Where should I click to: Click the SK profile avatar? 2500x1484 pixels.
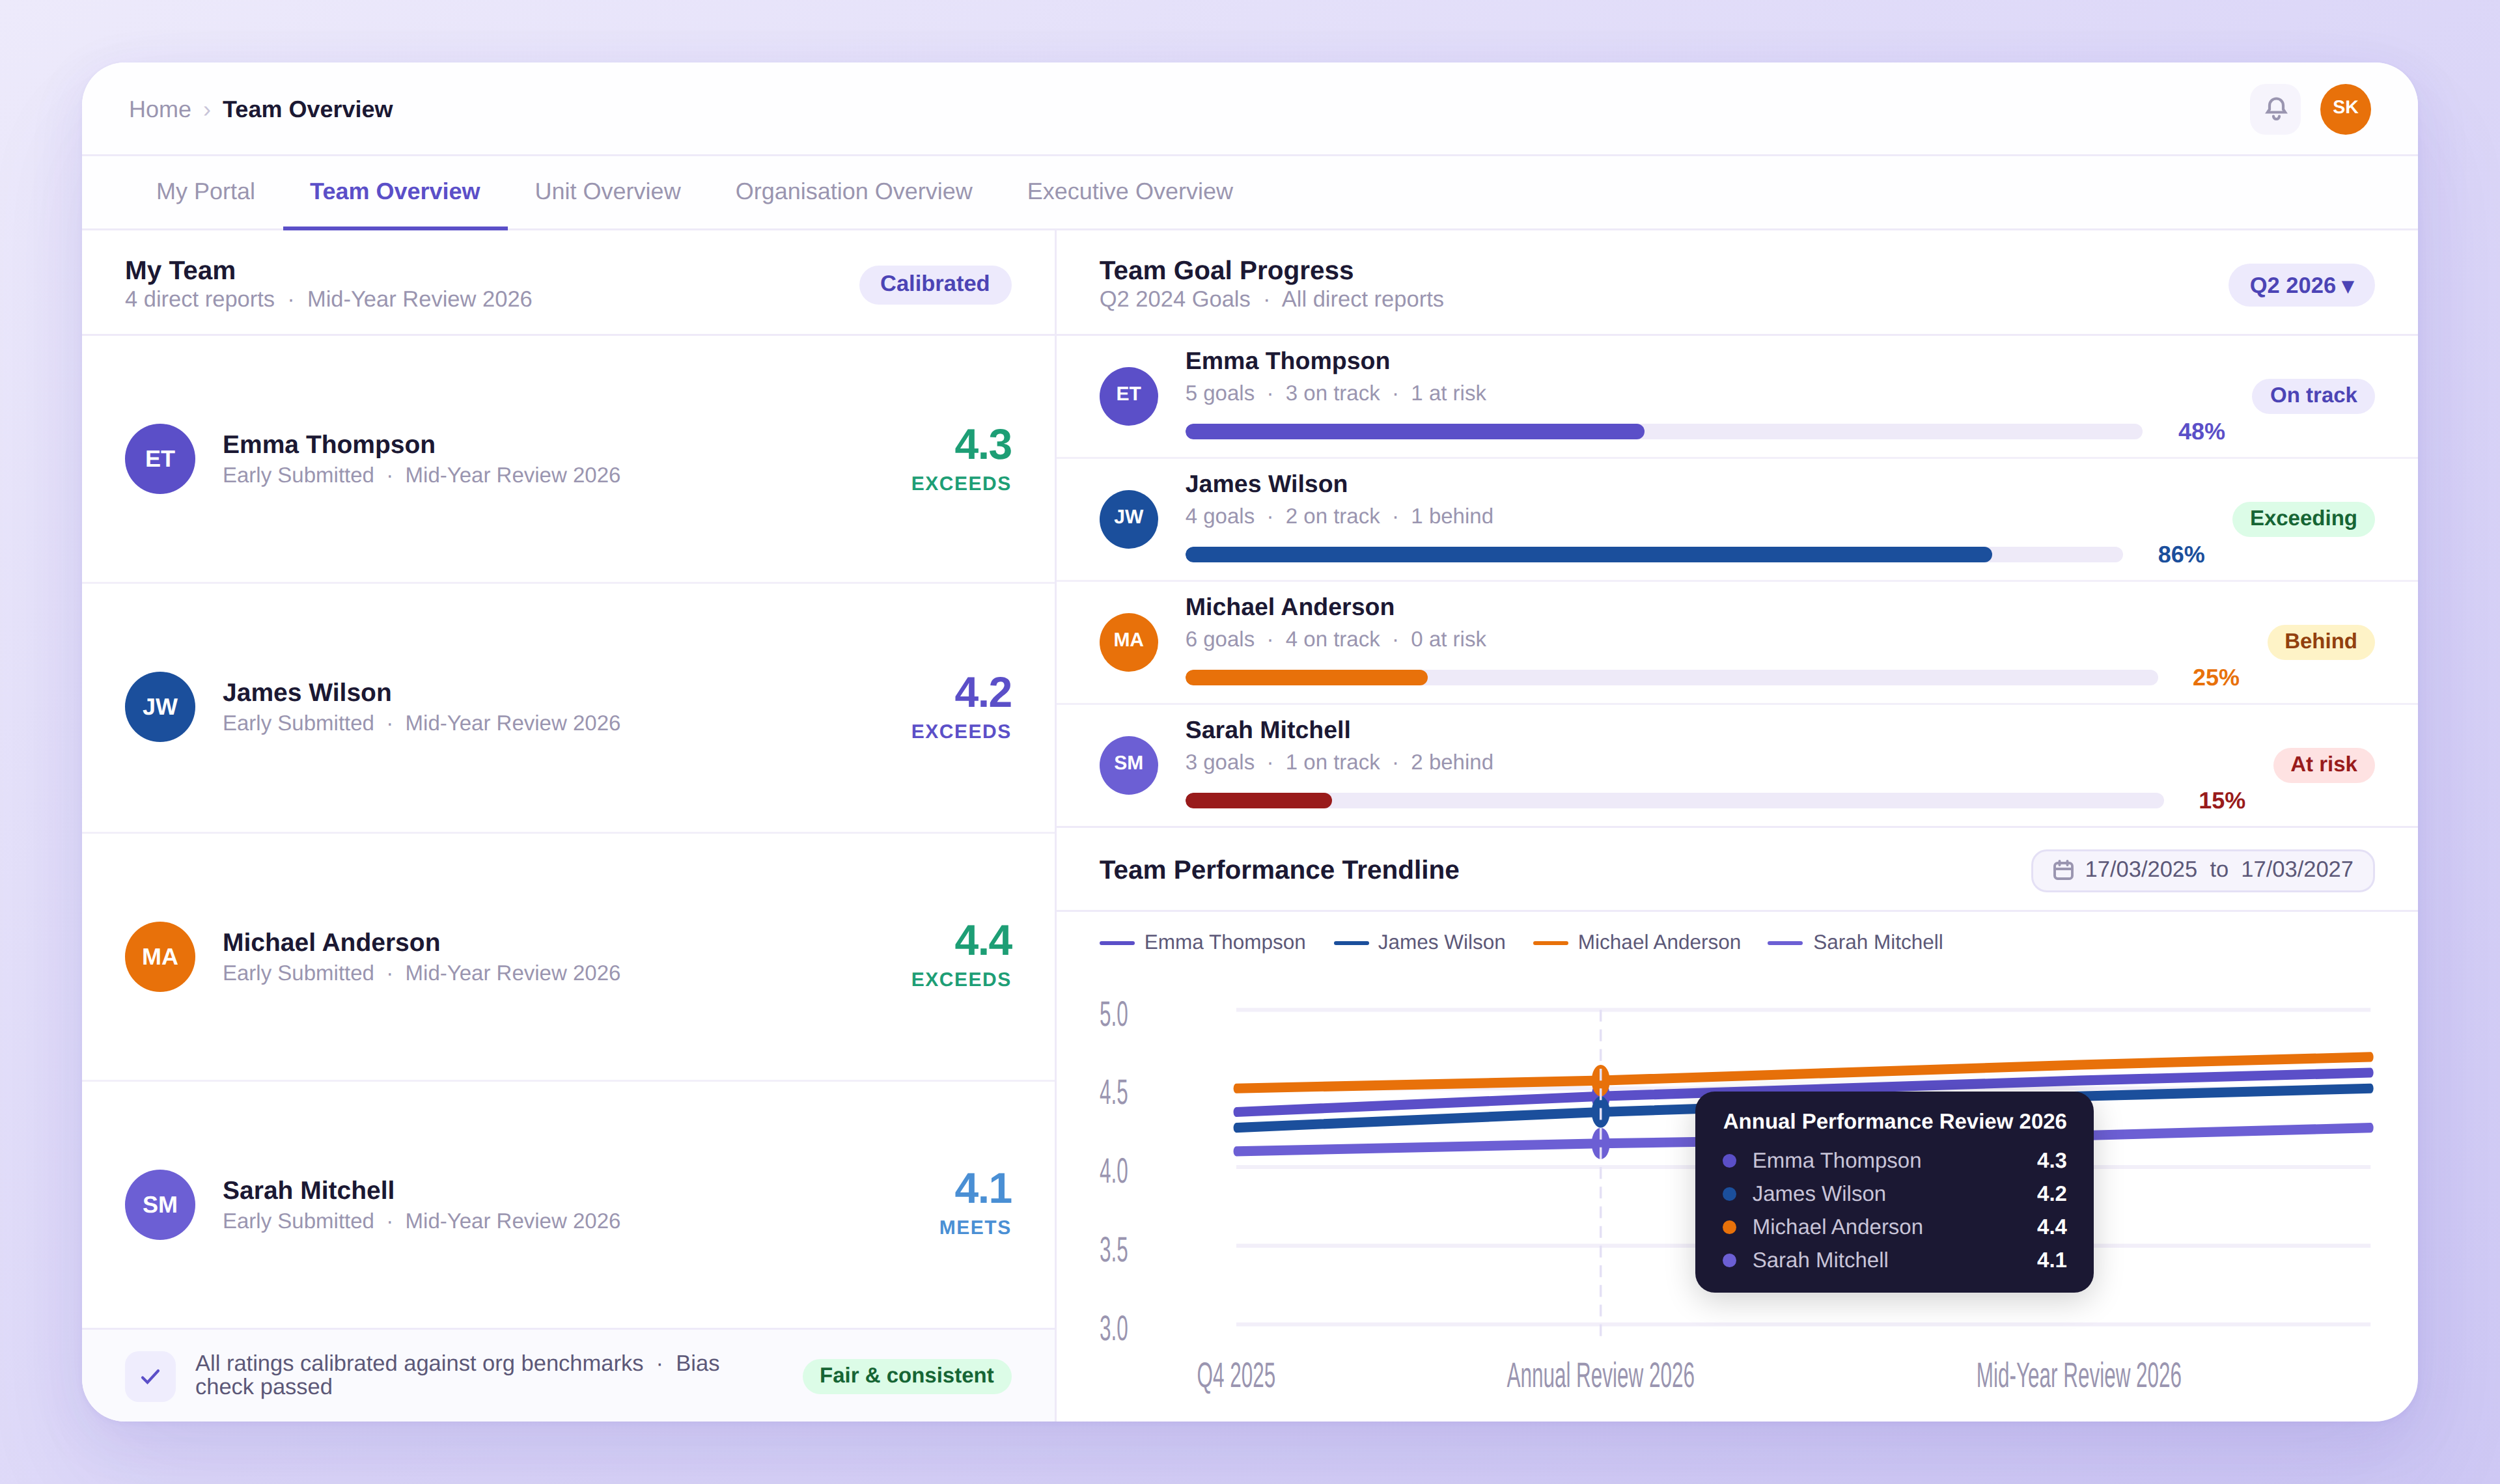pyautogui.click(x=2346, y=109)
